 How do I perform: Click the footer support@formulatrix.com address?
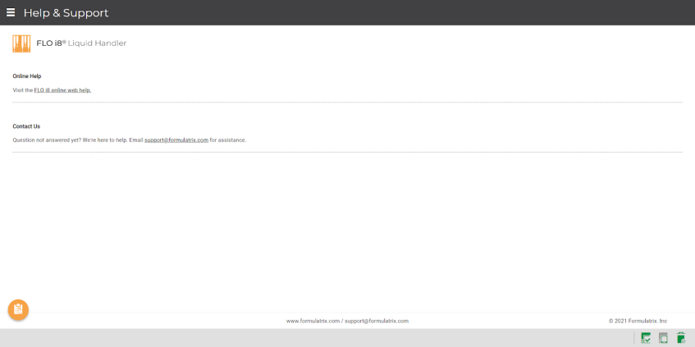tap(377, 321)
